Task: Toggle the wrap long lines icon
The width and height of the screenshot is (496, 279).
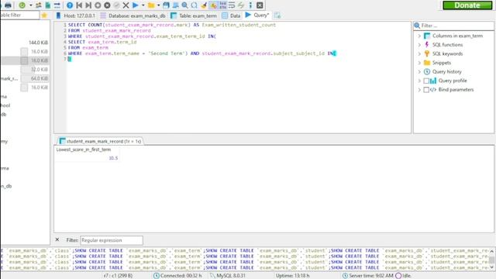Action: point(232,5)
